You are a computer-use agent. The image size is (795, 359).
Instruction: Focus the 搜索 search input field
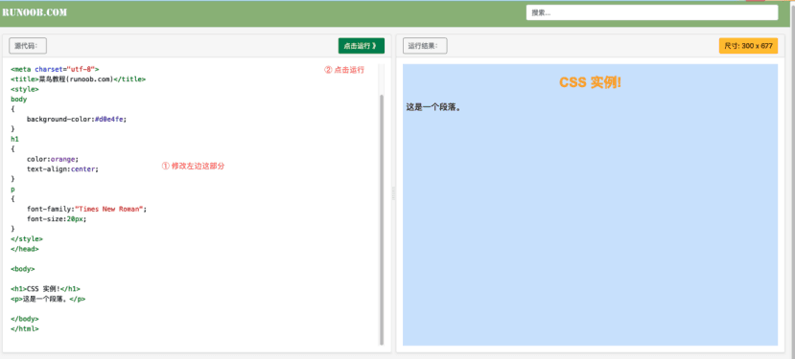coord(652,12)
